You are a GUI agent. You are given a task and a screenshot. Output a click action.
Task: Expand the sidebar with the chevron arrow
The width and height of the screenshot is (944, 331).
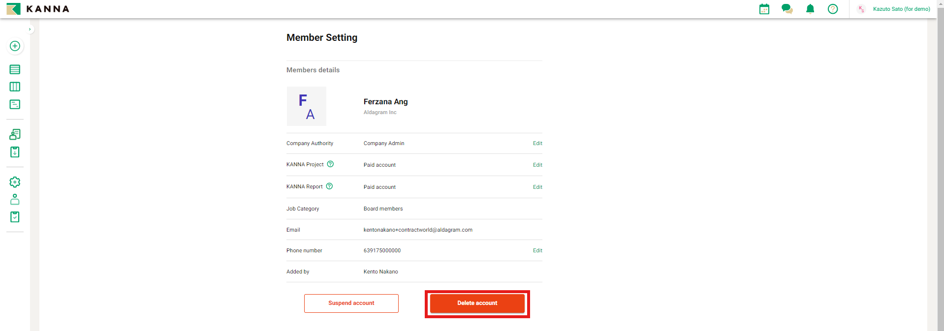(30, 30)
